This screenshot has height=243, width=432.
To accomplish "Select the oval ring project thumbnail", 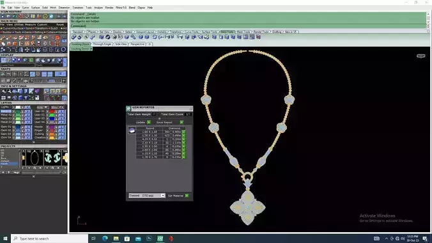I will click(x=35, y=158).
